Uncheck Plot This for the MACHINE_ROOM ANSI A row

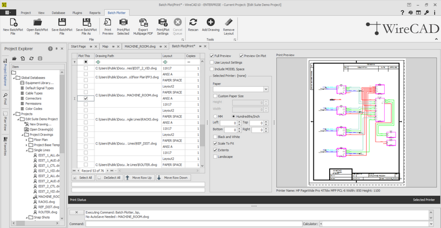pos(86,98)
